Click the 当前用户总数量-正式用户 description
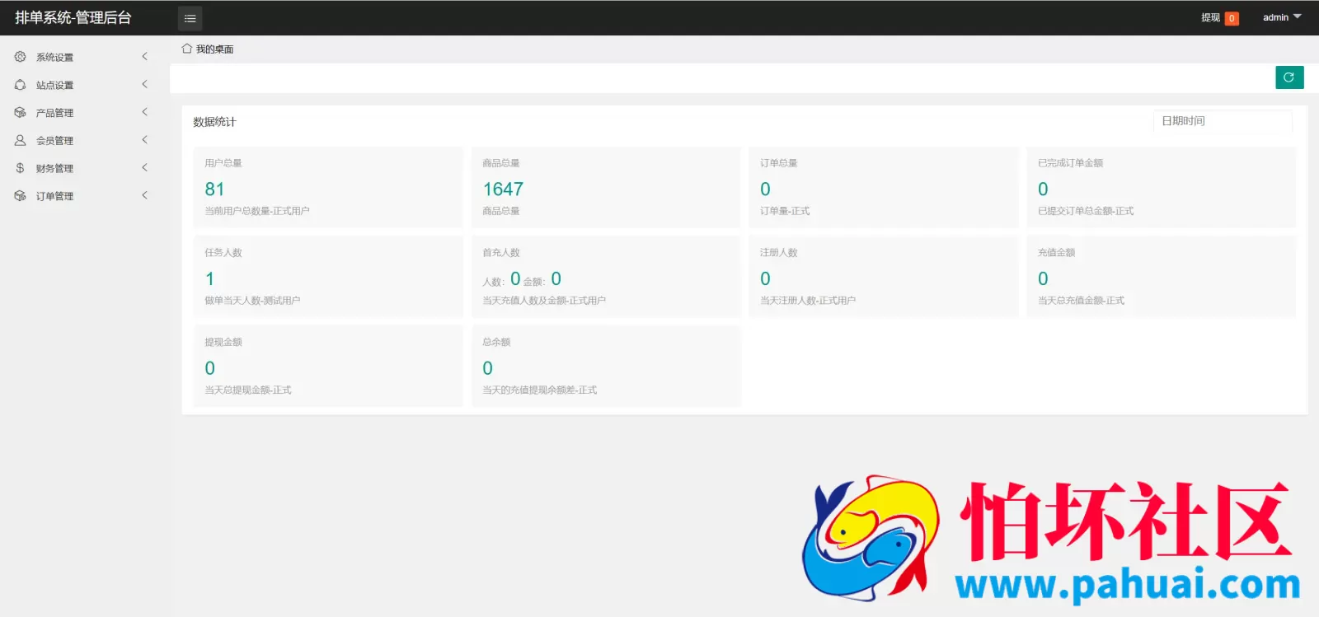The height and width of the screenshot is (617, 1319). tap(257, 211)
